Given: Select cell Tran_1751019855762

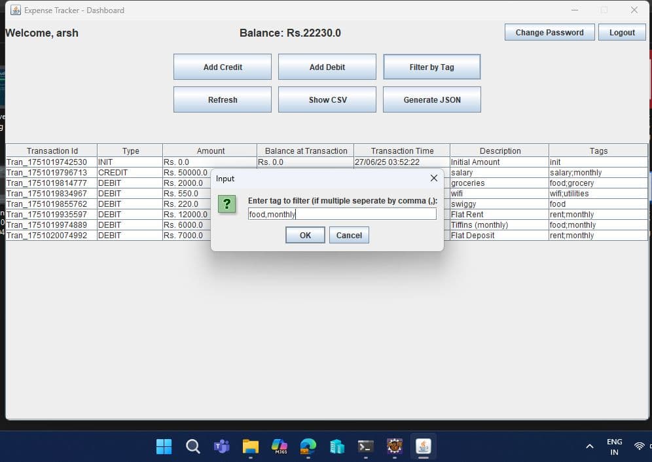Looking at the screenshot, I should (x=52, y=204).
